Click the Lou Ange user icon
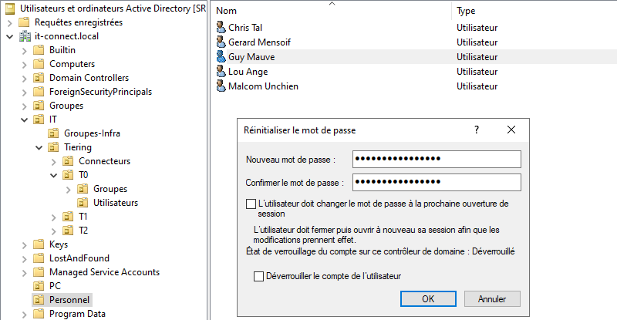Viewport: 617px width, 320px height. pyautogui.click(x=221, y=72)
